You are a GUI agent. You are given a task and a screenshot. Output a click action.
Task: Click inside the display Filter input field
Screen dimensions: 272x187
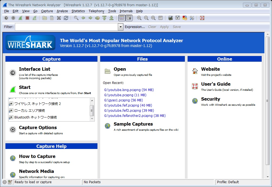(67, 27)
